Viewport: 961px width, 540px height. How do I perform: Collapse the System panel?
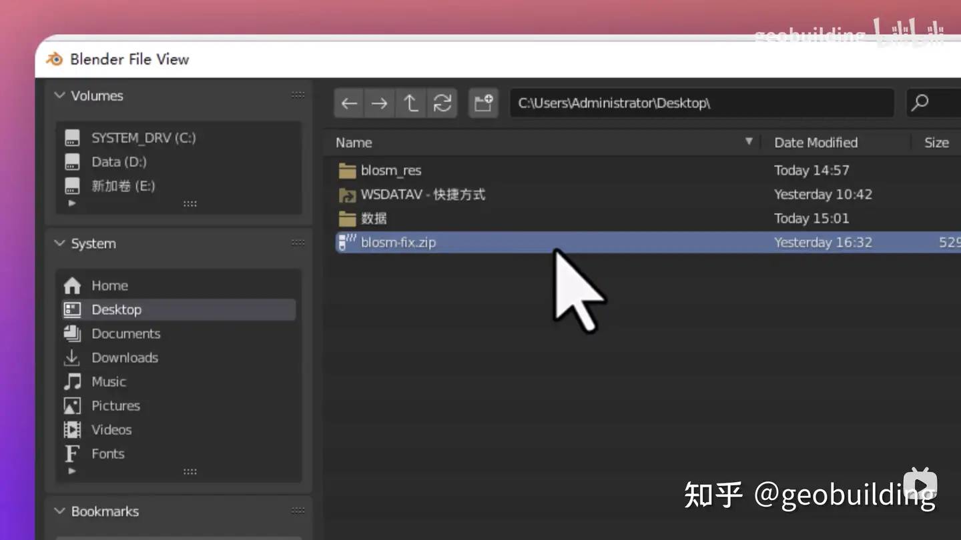coord(60,243)
